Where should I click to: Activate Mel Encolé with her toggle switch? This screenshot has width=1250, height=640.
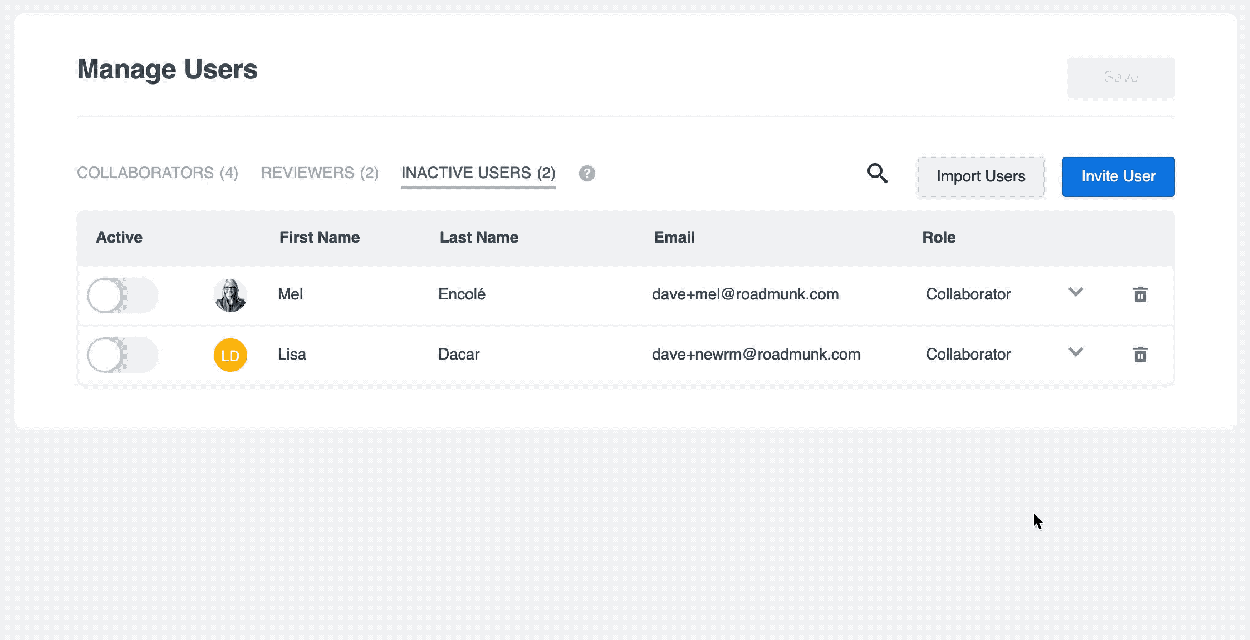122,296
